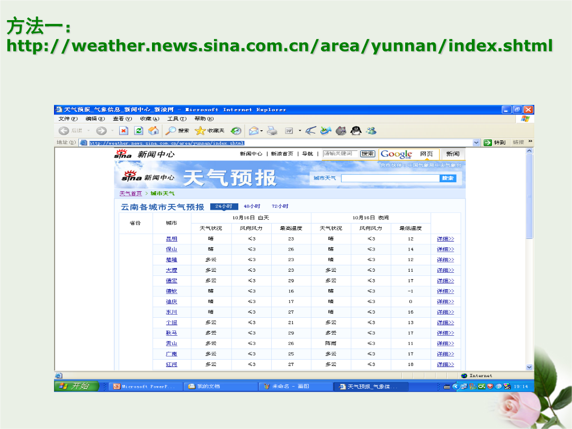Click the blue 搜索 button in the weather banner
Viewport: 572px width, 429px height.
[x=448, y=178]
